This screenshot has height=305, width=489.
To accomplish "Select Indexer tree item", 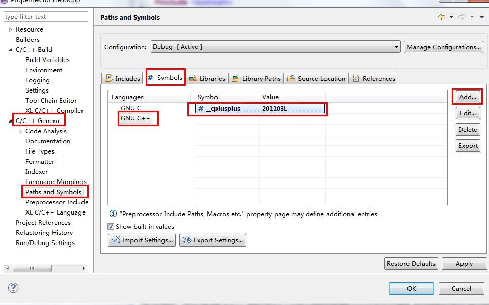I will pos(37,172).
